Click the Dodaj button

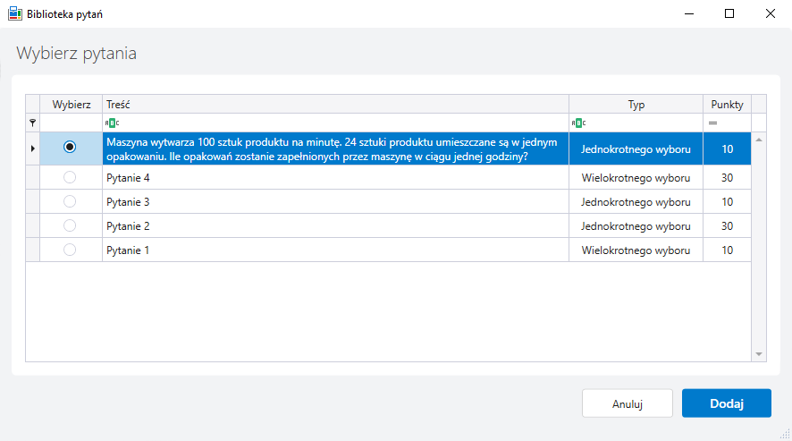pyautogui.click(x=727, y=403)
